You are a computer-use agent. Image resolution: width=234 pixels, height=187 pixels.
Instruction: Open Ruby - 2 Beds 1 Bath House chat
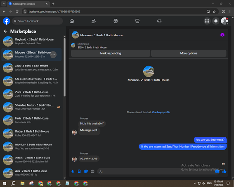[x=32, y=133]
